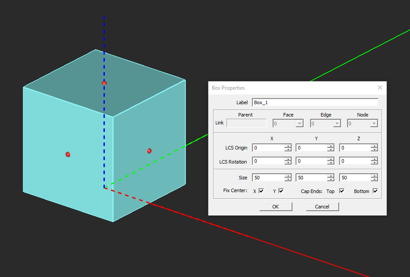
Task: Pick the red handle on the cube's right face
Action: [x=149, y=151]
